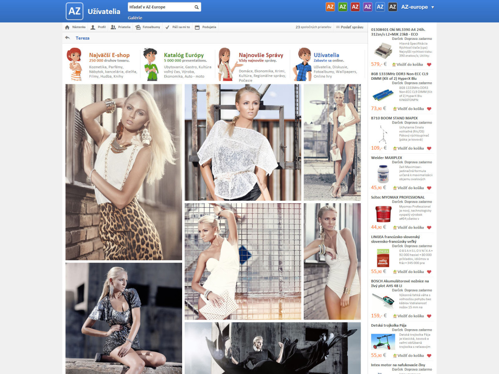
Task: Open the black AZ site icon
Action: coord(393,7)
